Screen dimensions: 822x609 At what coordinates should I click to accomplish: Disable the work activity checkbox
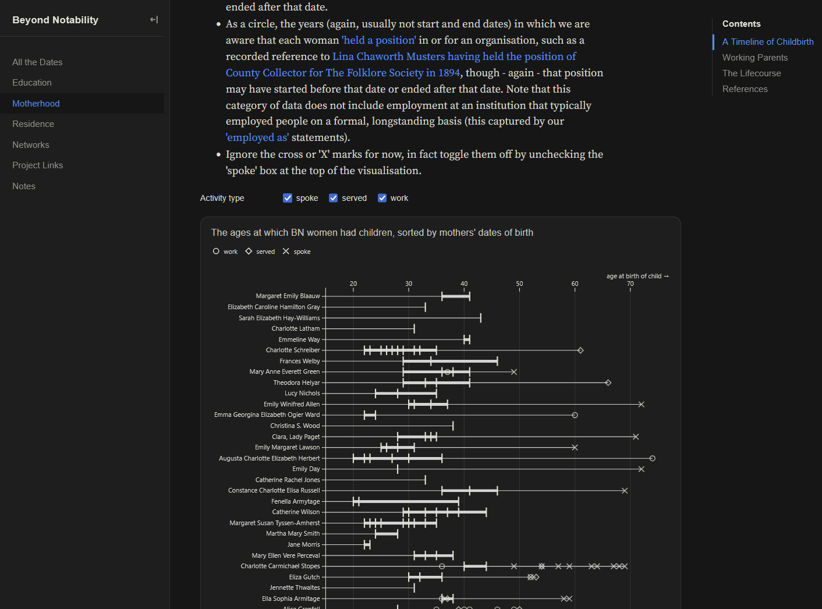pos(382,198)
